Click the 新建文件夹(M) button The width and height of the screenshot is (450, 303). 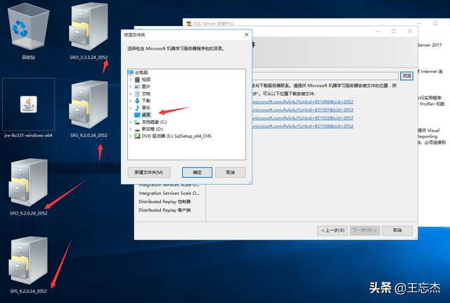[148, 172]
